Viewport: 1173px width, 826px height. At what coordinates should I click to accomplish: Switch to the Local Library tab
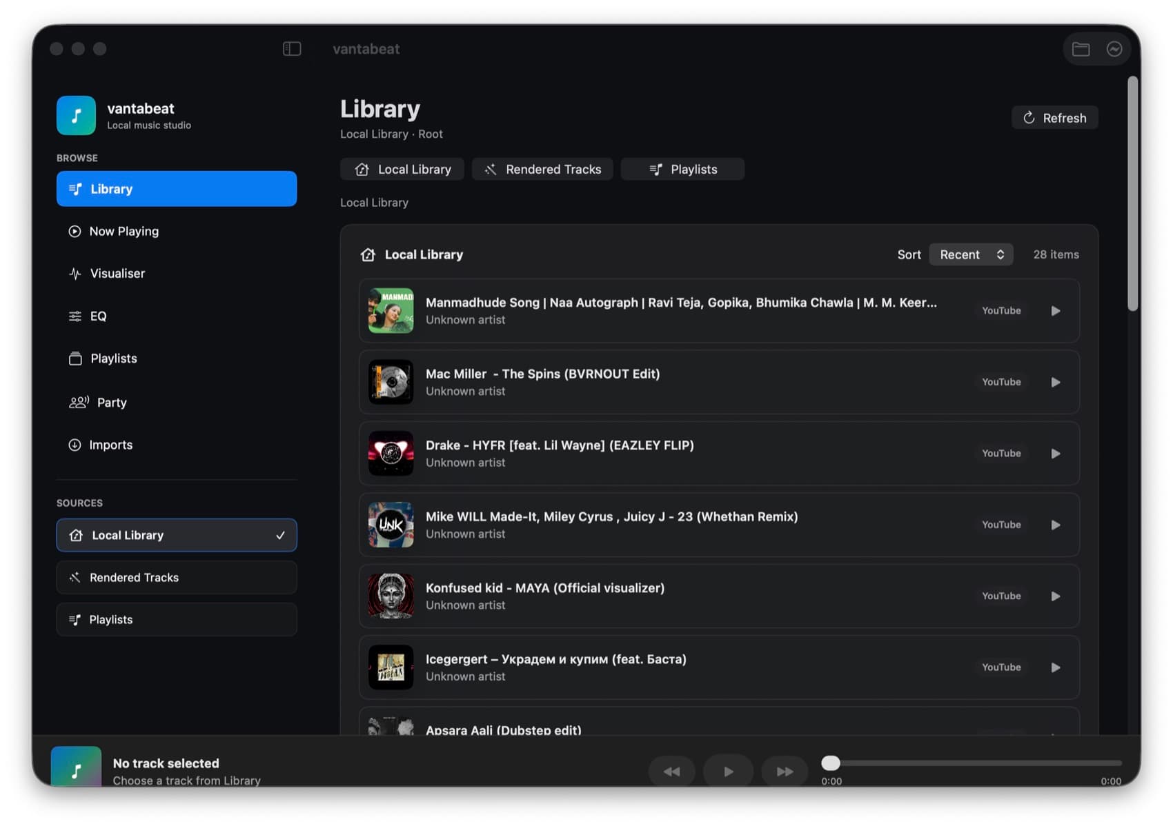(x=402, y=170)
